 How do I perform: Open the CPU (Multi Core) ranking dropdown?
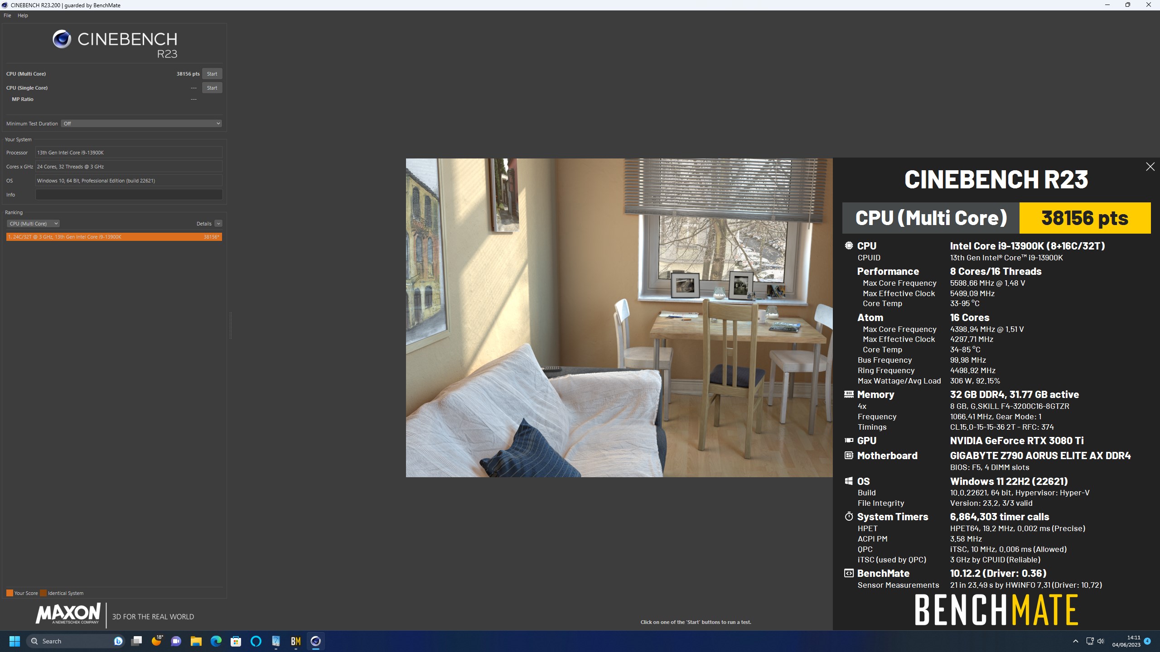(34, 224)
